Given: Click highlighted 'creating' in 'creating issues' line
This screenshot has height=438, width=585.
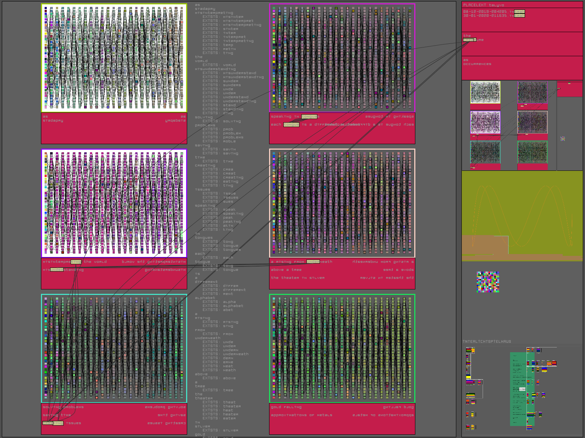Looking at the screenshot, I should (53, 423).
